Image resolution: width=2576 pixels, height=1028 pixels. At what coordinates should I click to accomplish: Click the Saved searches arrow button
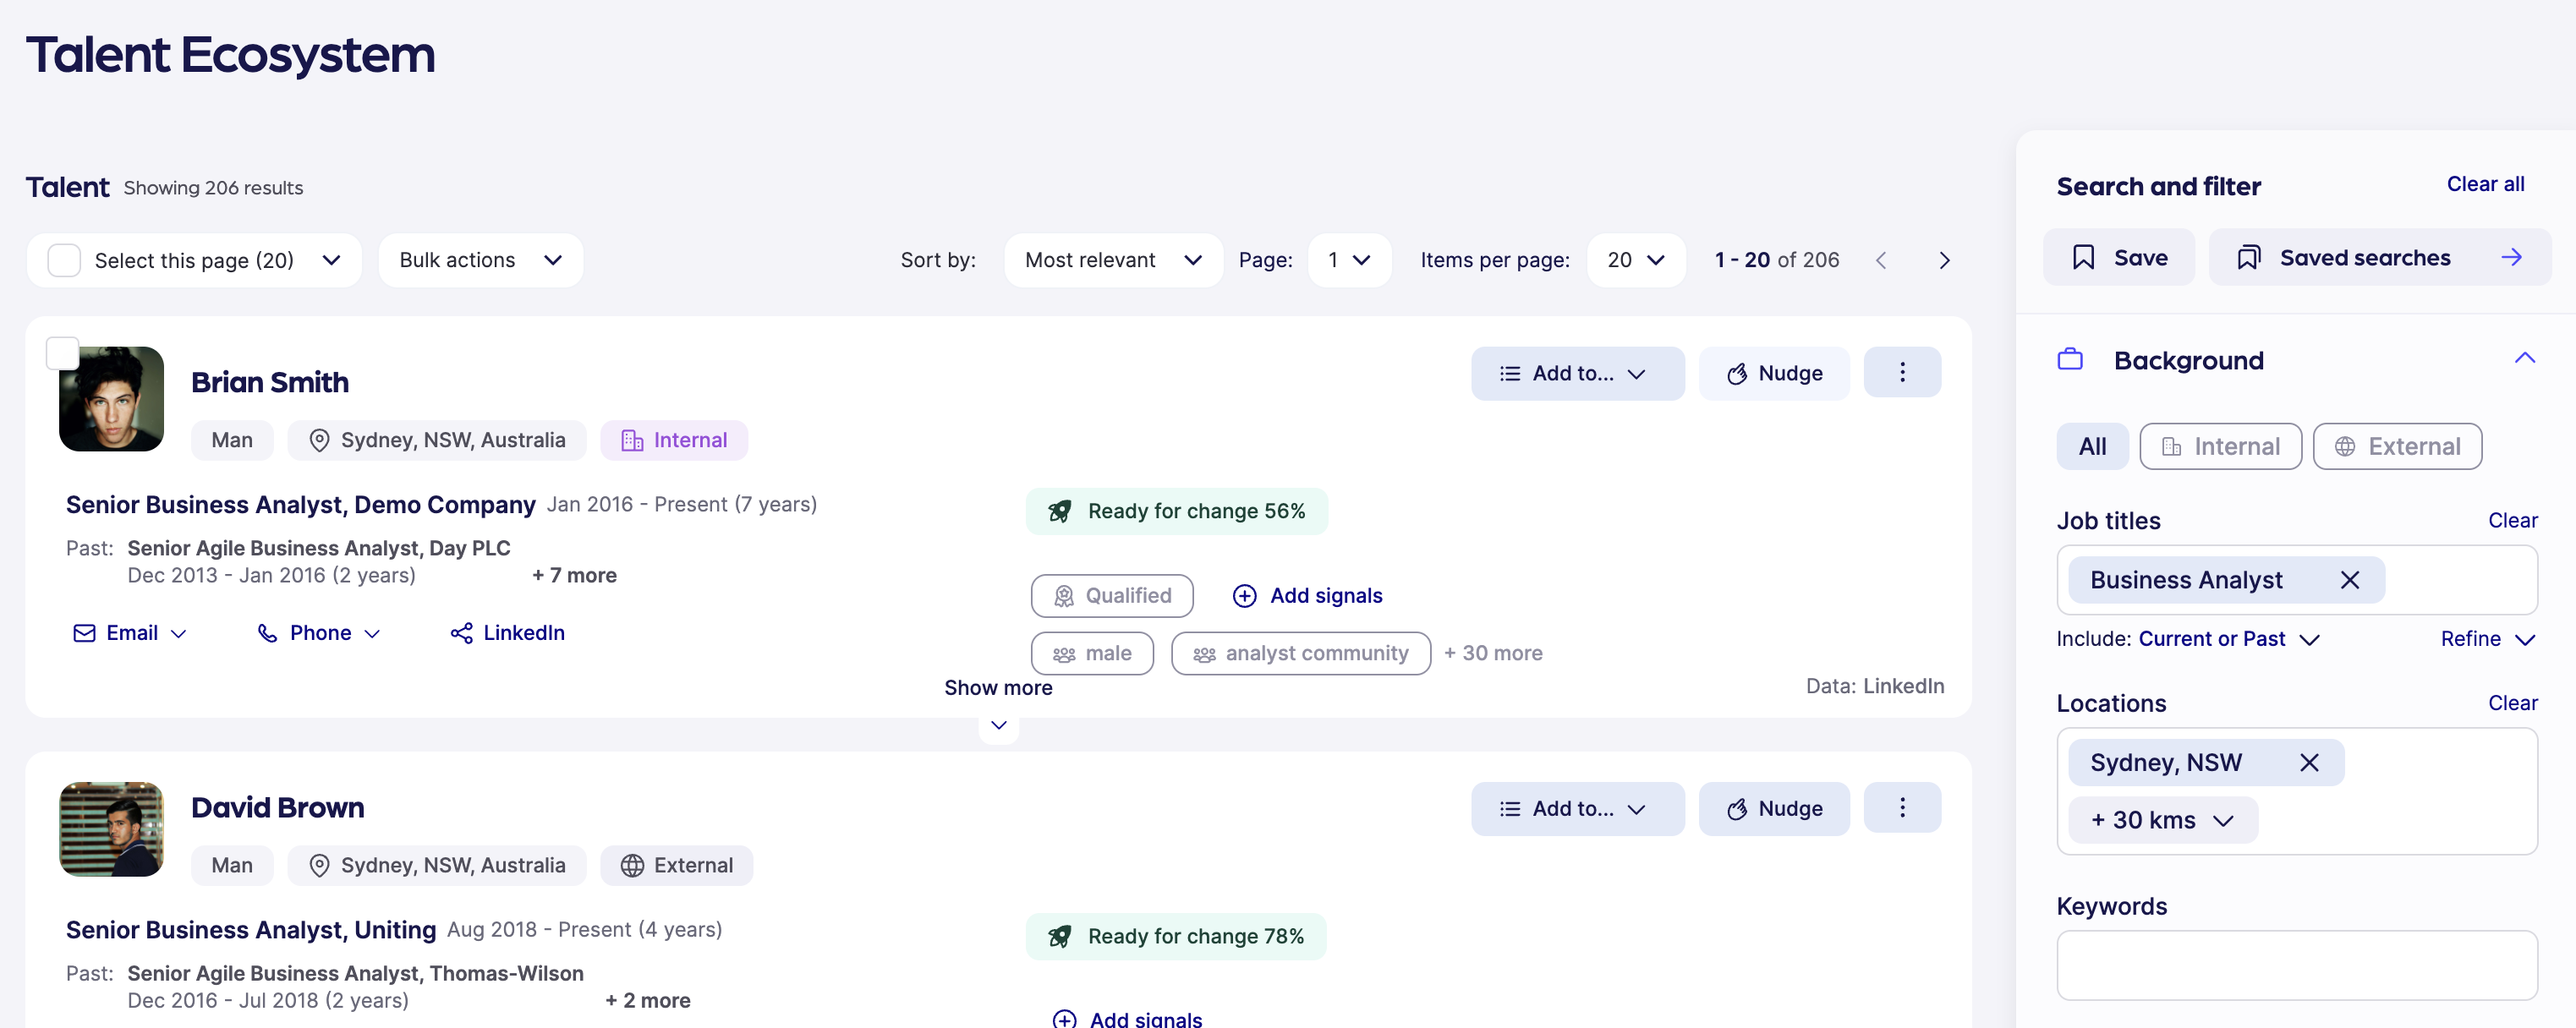pos(2510,258)
